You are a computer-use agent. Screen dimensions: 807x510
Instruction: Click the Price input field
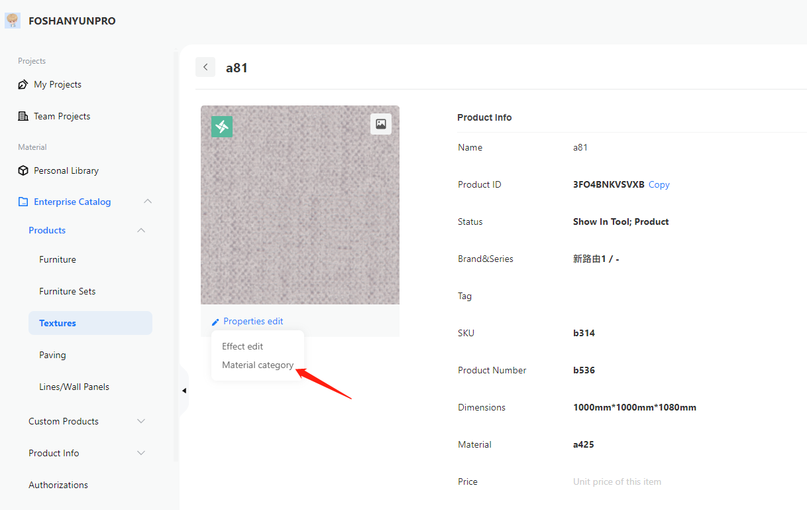coord(663,481)
